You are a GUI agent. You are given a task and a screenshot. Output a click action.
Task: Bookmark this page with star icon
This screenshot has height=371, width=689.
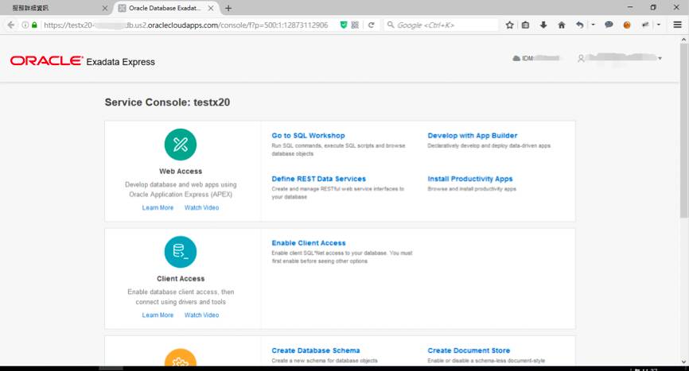509,25
